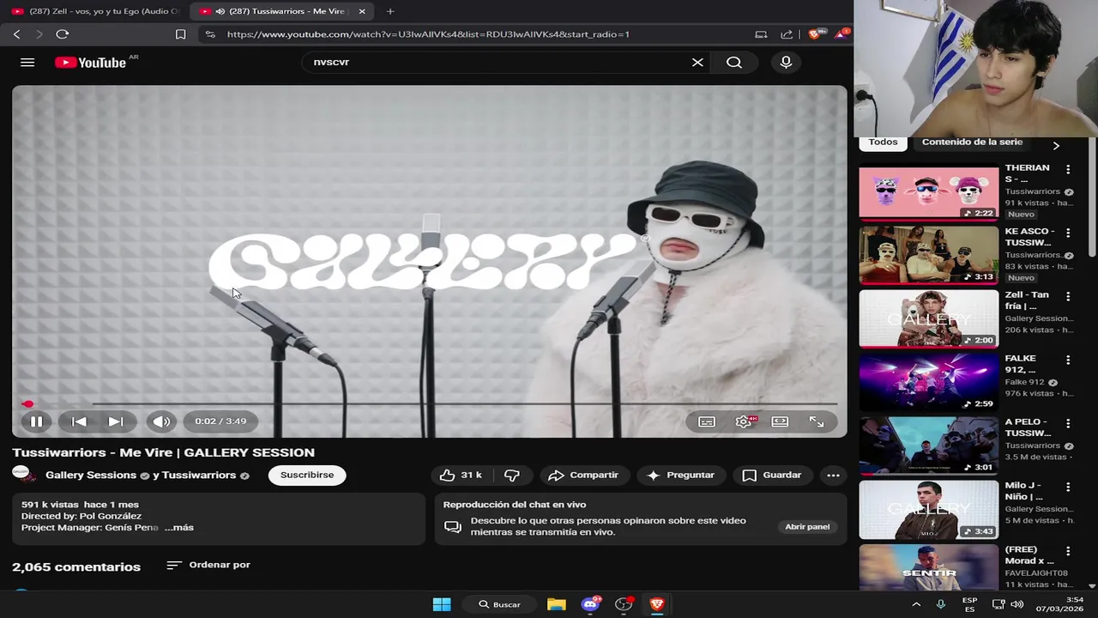The image size is (1098, 618).
Task: Reload the current page
Action: coord(62,34)
